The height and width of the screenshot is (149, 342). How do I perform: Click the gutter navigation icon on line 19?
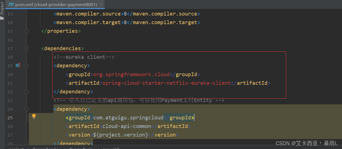[x=18, y=66]
